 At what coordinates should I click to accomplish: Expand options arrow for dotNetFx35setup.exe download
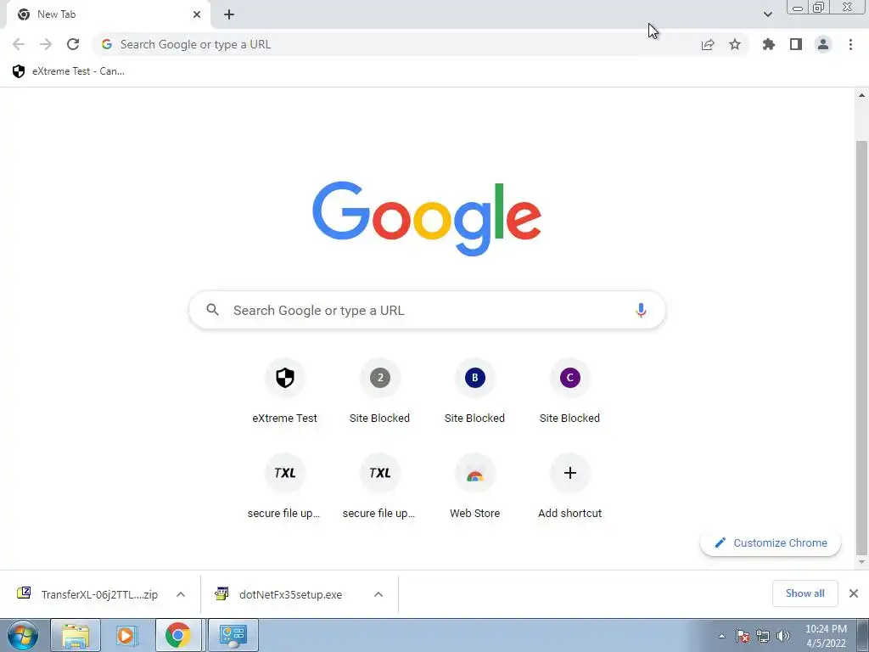(378, 594)
